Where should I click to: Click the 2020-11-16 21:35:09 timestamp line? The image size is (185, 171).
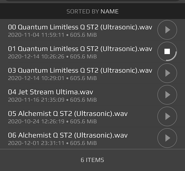tap(53, 100)
